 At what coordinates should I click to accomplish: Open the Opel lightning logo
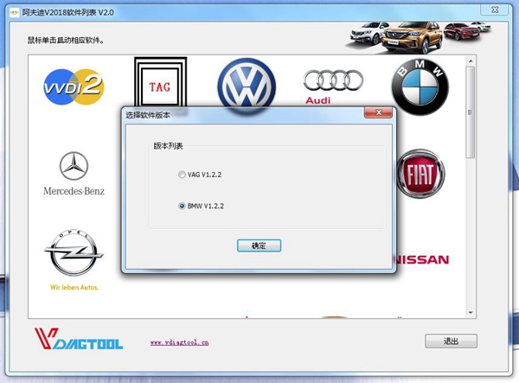point(74,259)
